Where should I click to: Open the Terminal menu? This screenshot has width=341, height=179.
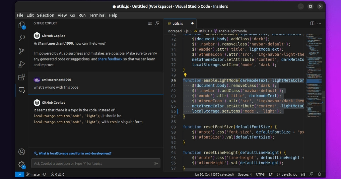(97, 15)
